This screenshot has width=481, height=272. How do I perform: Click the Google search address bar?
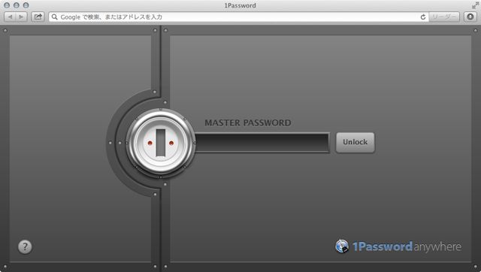coord(239,17)
